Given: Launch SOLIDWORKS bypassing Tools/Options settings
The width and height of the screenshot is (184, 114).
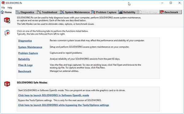Looking at the screenshot, I should pyautogui.click(x=63, y=105).
